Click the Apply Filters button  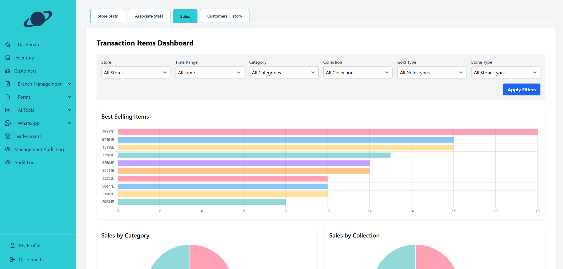coord(521,89)
